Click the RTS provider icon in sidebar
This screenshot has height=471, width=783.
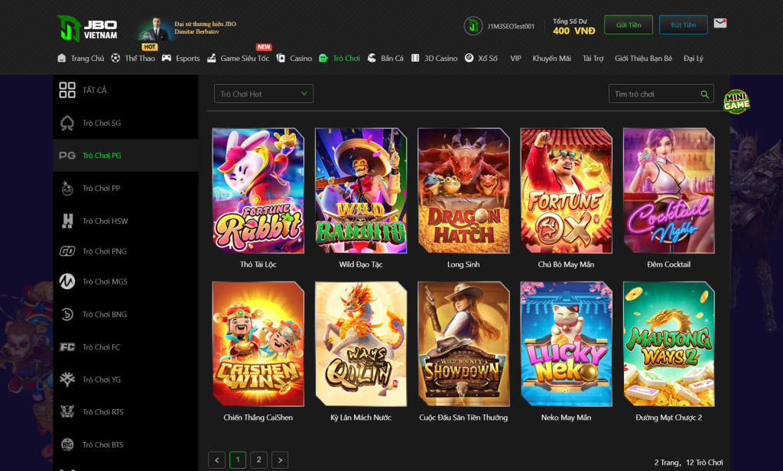[x=67, y=411]
